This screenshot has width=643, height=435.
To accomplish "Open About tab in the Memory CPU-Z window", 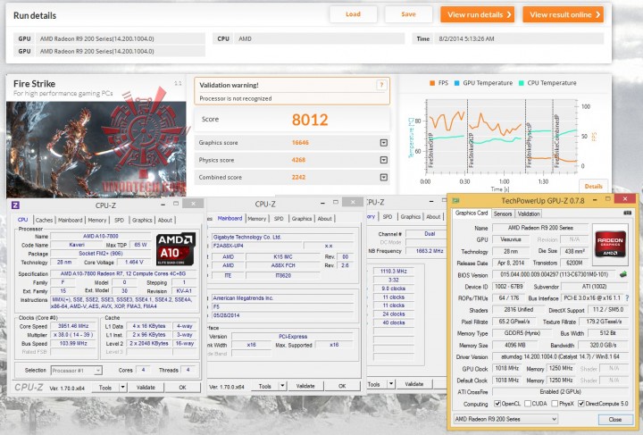I will [433, 216].
